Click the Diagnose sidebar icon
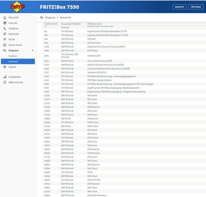The width and height of the screenshot is (206, 197). coord(5,51)
